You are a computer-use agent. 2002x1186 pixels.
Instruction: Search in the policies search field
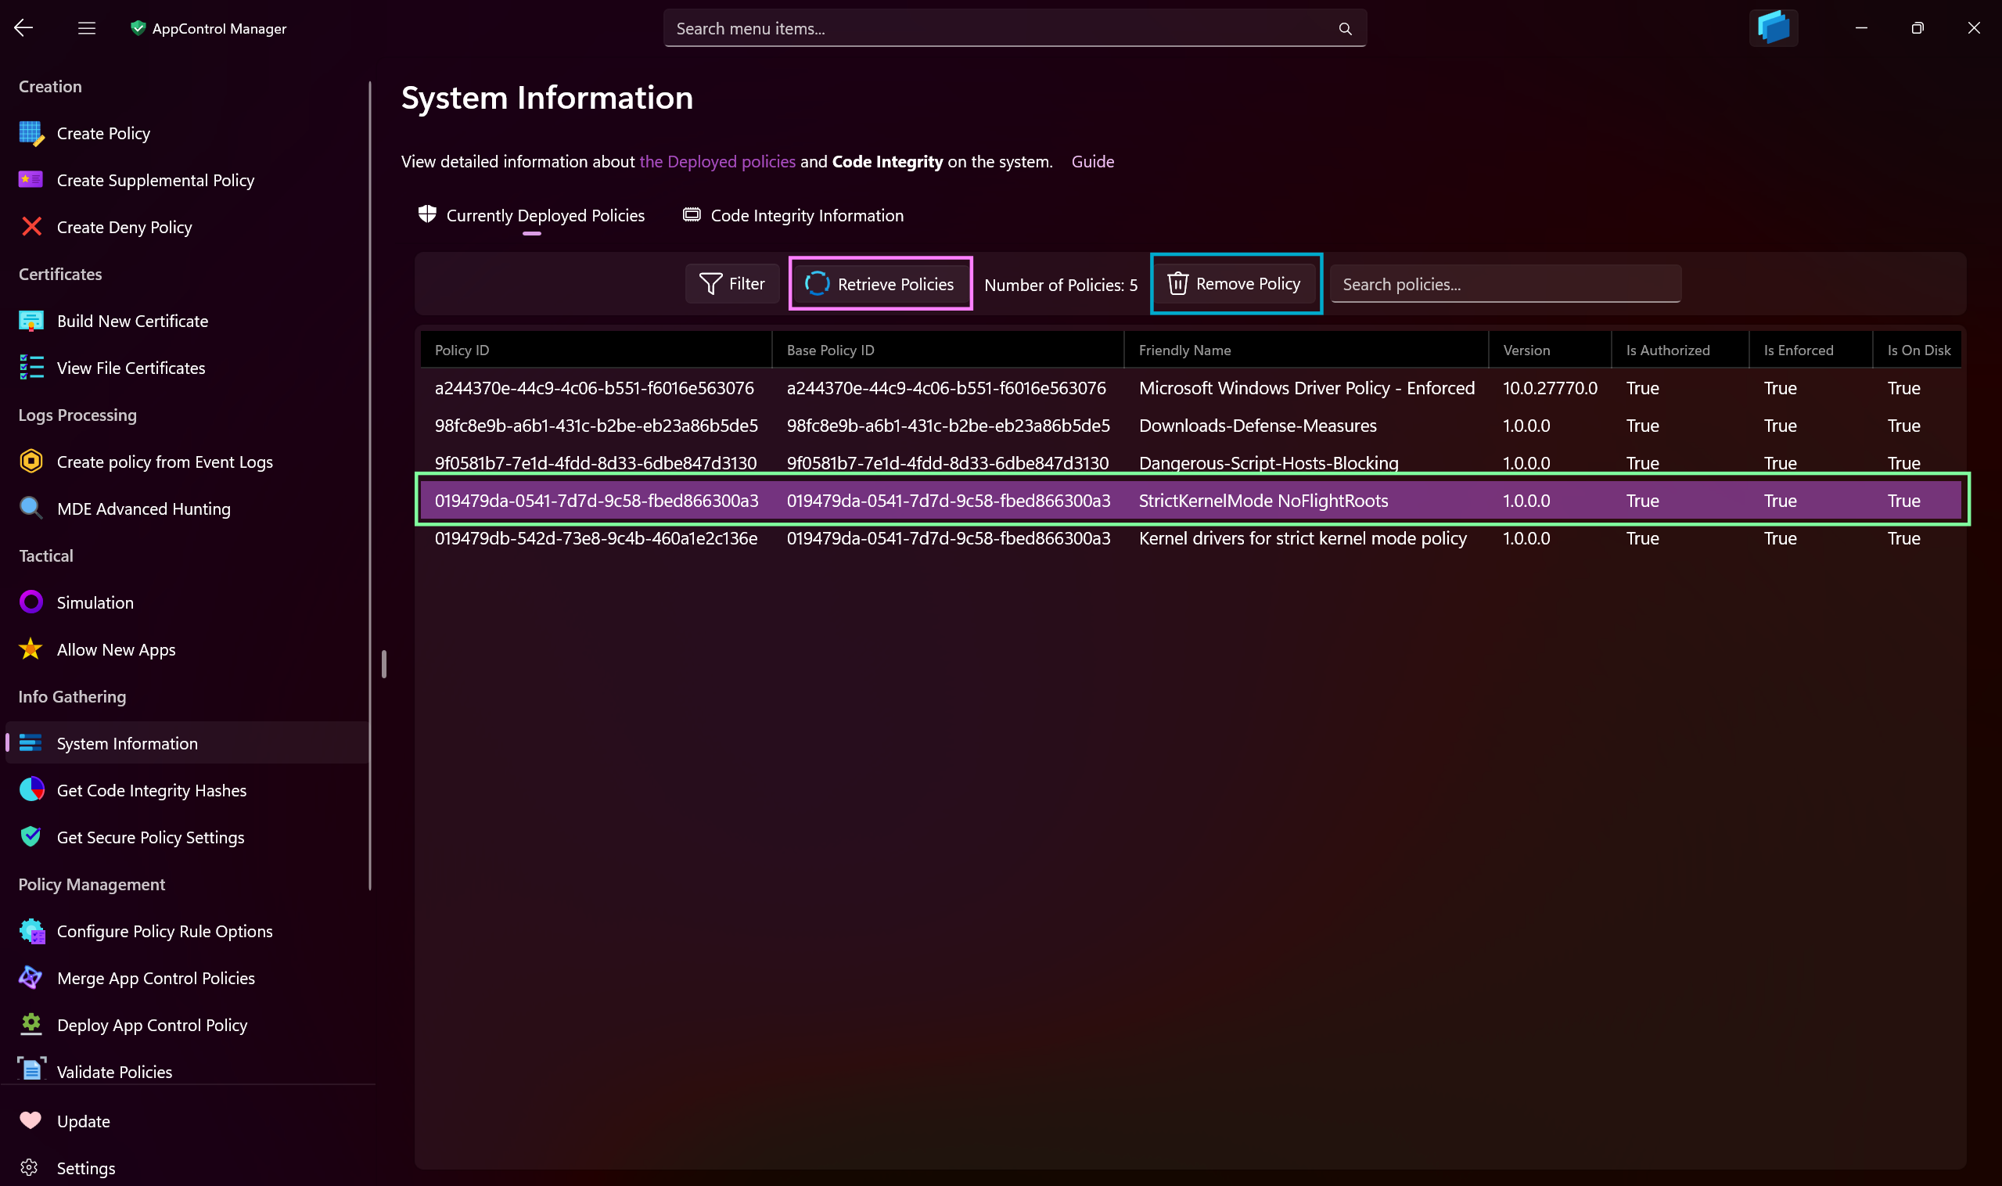1504,284
